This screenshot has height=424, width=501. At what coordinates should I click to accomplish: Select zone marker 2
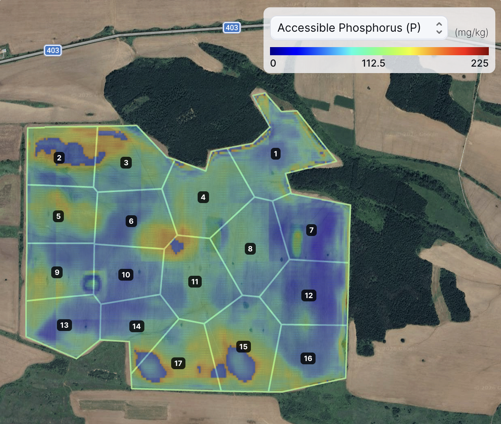(59, 158)
